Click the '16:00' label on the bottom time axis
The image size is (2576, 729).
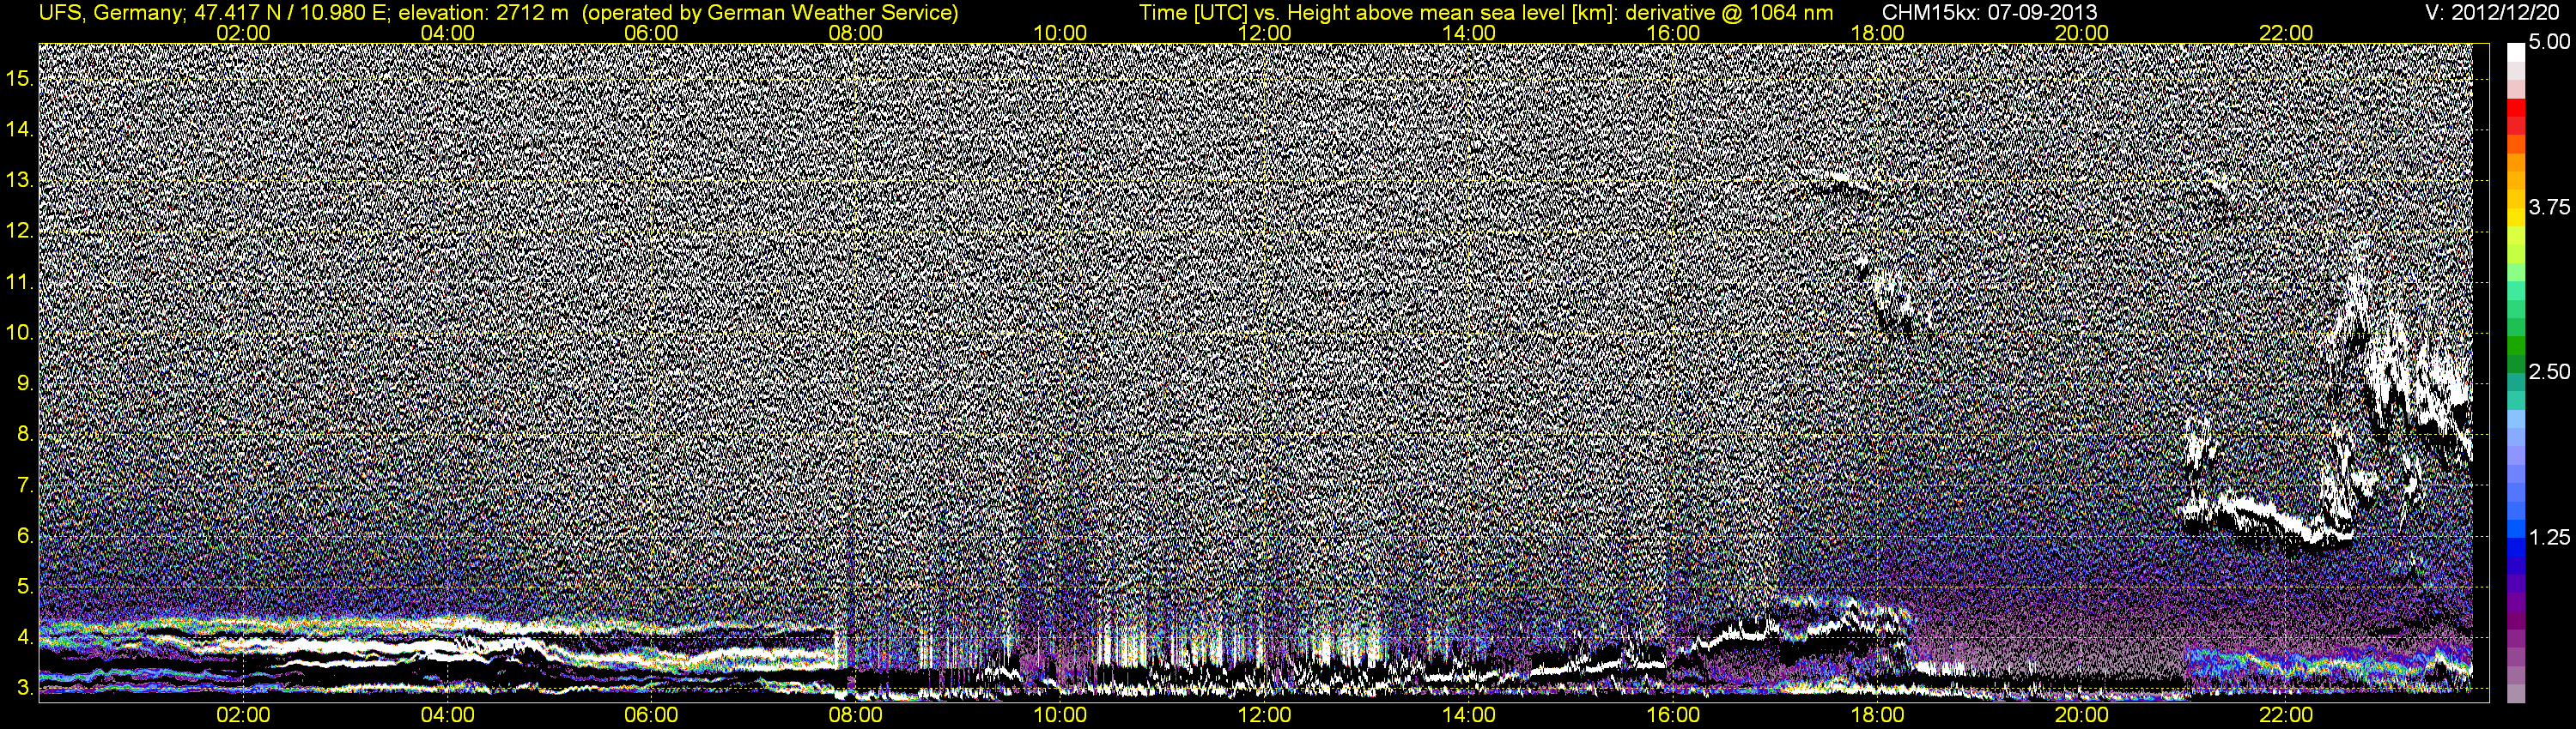point(1673,715)
